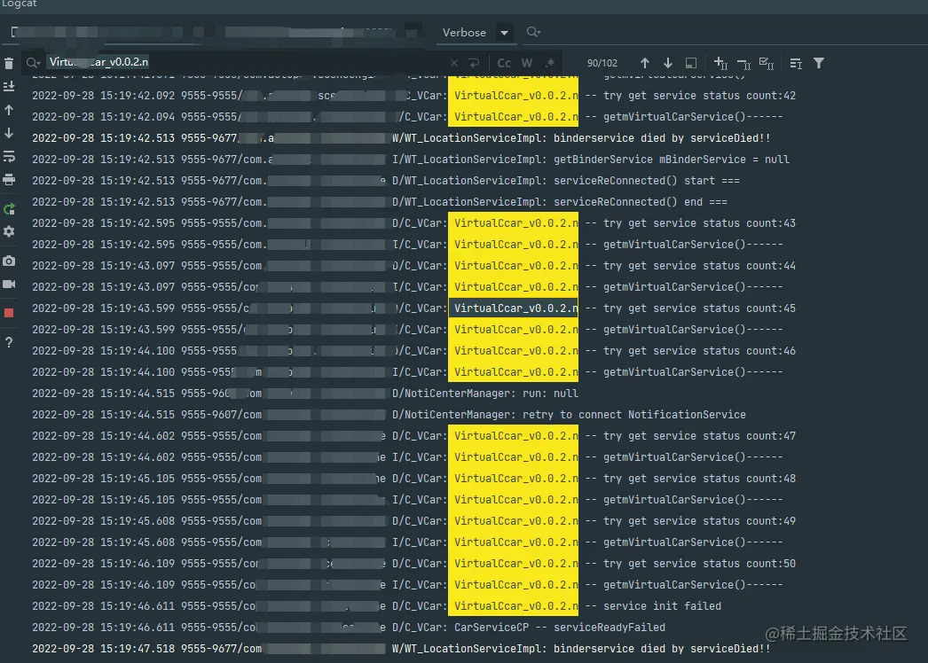This screenshot has height=663, width=928.
Task: Click log line 'serviceReConnected() end ==='
Action: pos(380,202)
